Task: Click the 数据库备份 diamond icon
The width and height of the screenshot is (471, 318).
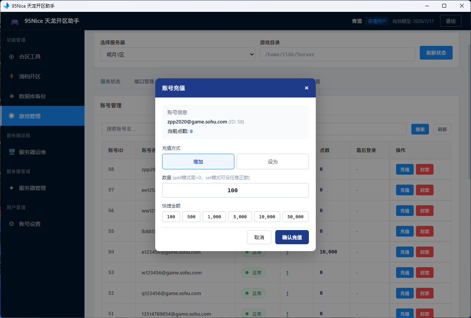Action: tap(11, 96)
